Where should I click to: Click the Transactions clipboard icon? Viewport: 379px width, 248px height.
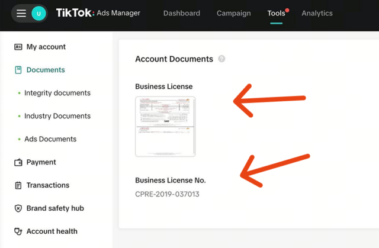pos(18,185)
